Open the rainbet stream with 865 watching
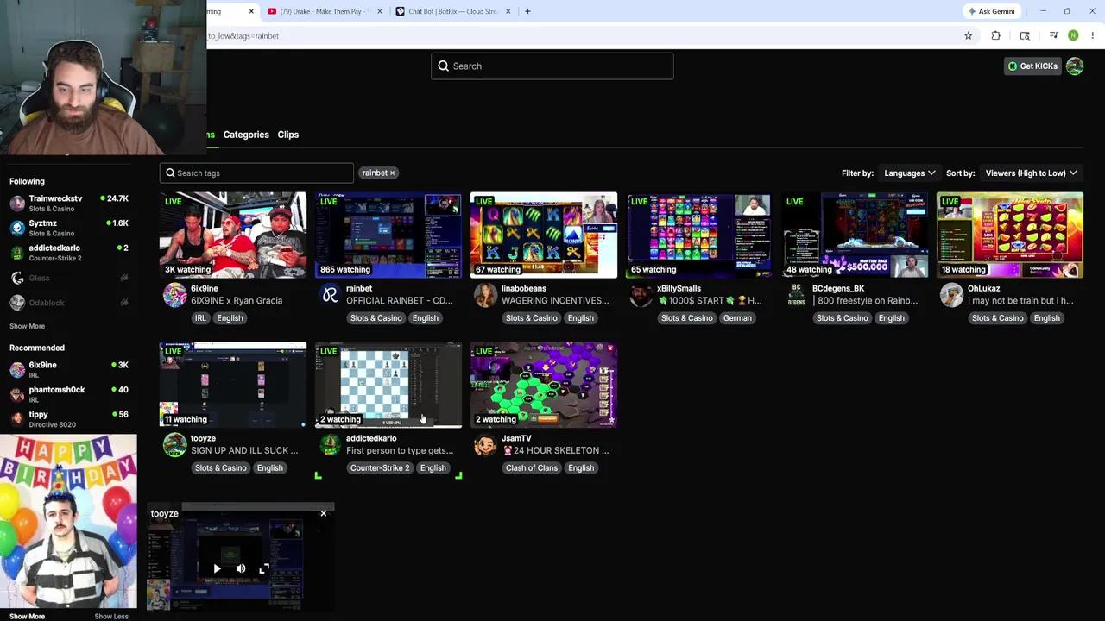Image resolution: width=1105 pixels, height=621 pixels. point(388,235)
